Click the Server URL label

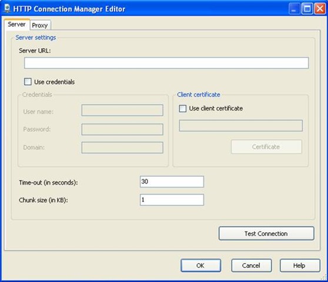tap(35, 51)
